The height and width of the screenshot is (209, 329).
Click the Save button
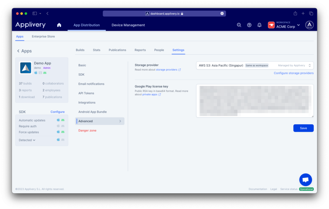pyautogui.click(x=303, y=128)
